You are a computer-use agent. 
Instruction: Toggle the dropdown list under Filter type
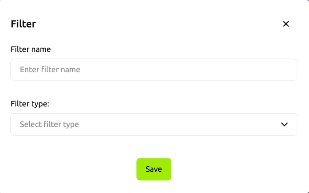[154, 124]
